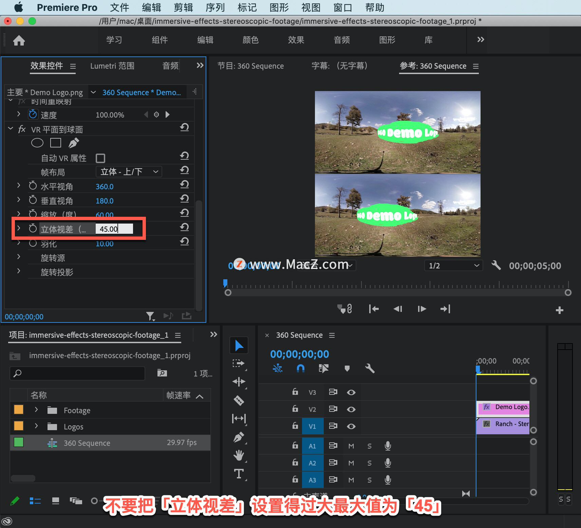The height and width of the screenshot is (528, 581).
Task: Expand 旋转投影 properties
Action: pyautogui.click(x=19, y=271)
